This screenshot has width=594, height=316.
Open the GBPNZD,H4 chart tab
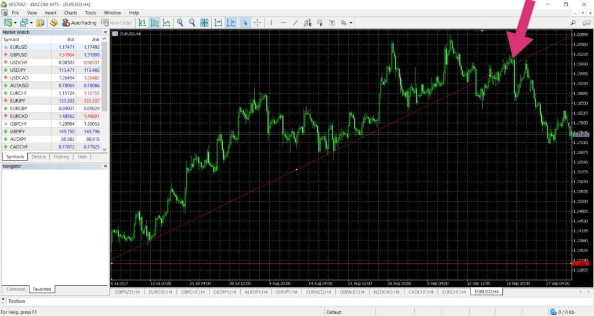pos(127,292)
